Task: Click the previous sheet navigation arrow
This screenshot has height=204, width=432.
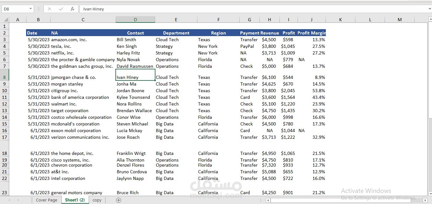Action: click(x=9, y=200)
